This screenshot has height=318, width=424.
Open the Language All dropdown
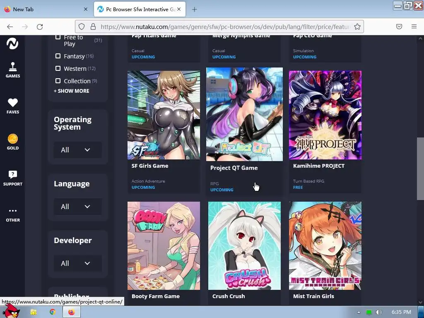coord(78,207)
